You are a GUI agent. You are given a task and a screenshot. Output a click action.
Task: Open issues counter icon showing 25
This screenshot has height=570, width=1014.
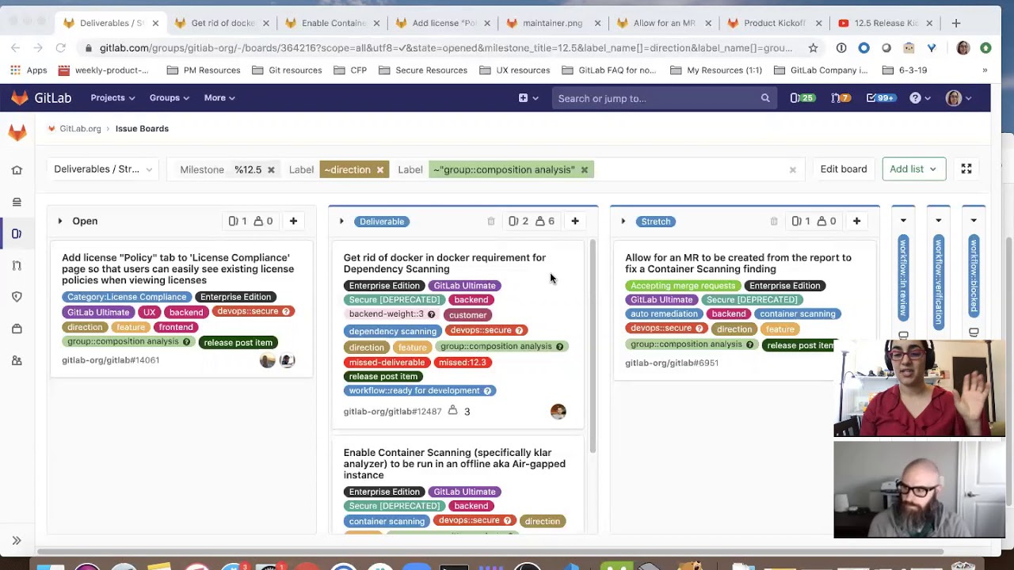click(x=802, y=98)
